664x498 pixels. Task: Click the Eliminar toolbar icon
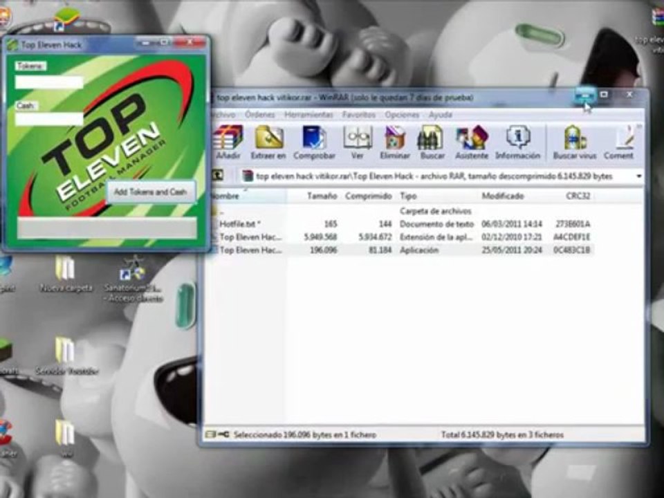[x=395, y=142]
